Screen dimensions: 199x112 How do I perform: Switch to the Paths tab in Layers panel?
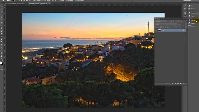tap(168, 19)
